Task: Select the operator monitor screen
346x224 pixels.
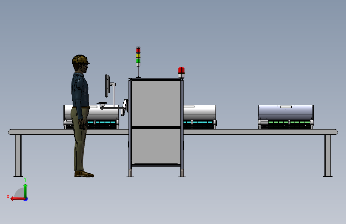Action: [107, 86]
